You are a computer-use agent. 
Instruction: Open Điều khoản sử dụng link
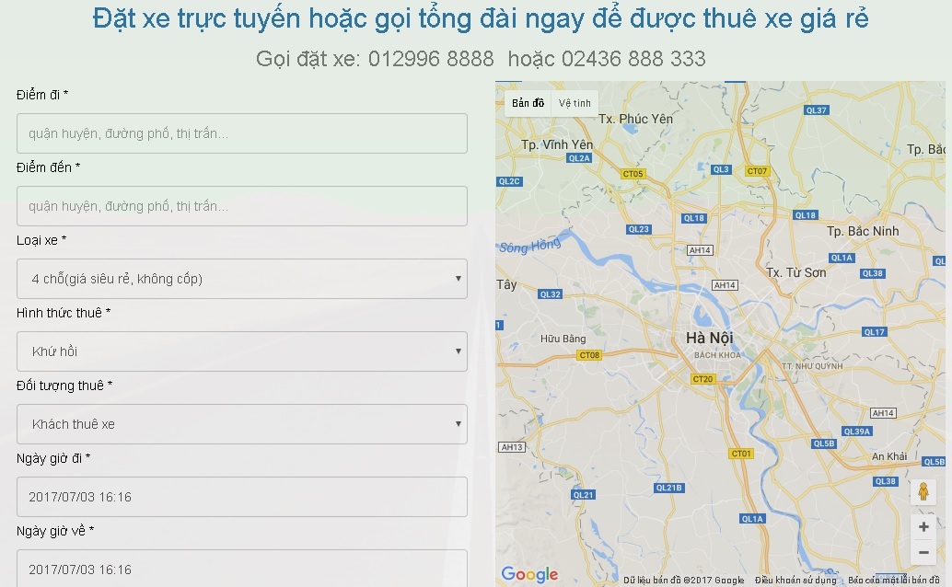pos(795,581)
